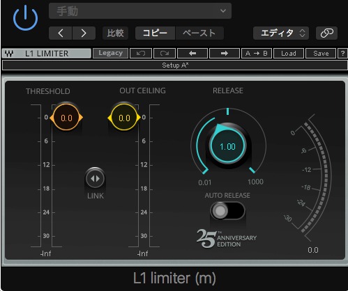Click the ペースト paste button

(x=199, y=33)
